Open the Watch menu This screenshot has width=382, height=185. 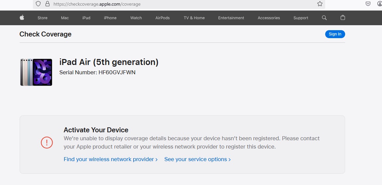136,18
